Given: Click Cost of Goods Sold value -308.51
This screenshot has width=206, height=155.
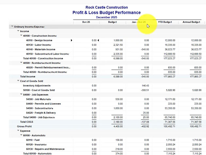Looking at the screenshot, I should (145, 90).
